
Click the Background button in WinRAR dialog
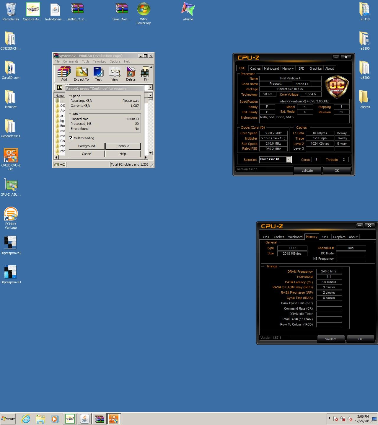(87, 146)
